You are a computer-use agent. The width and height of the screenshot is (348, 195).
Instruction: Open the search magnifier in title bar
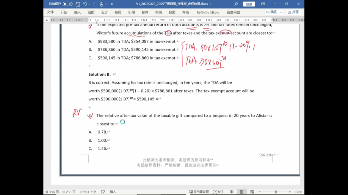tap(236, 4)
